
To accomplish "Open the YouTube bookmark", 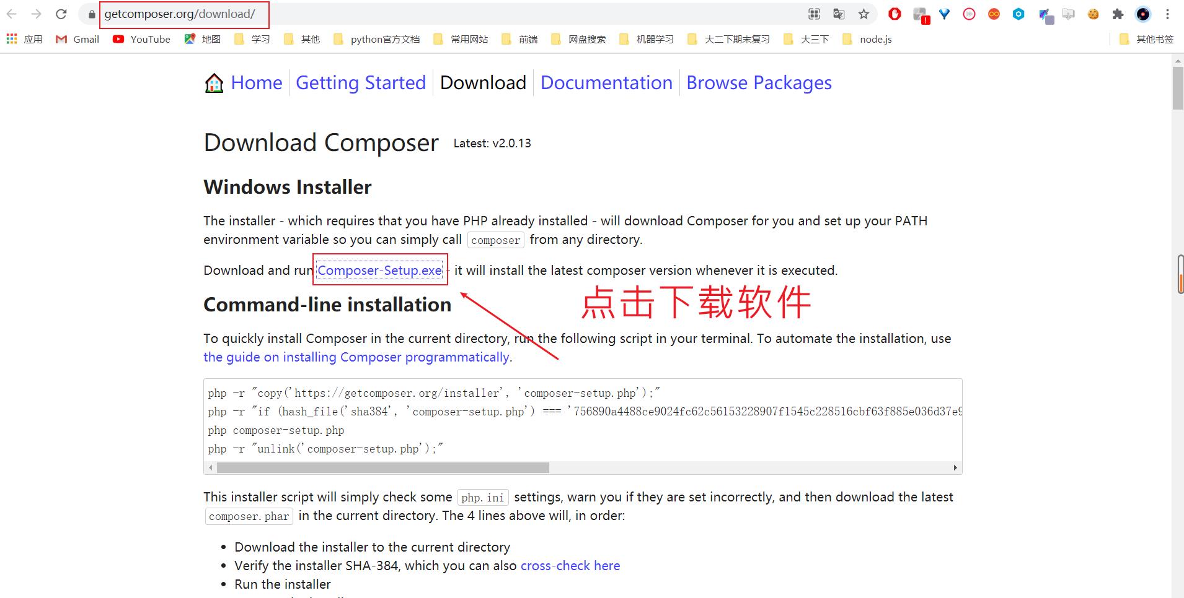I will point(141,39).
